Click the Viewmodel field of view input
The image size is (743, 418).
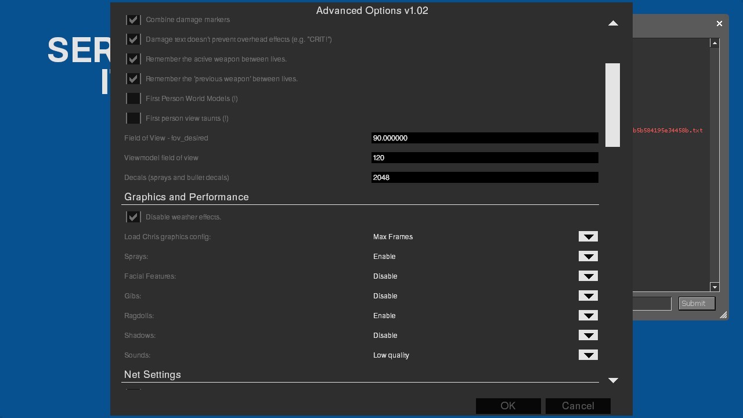coord(485,158)
